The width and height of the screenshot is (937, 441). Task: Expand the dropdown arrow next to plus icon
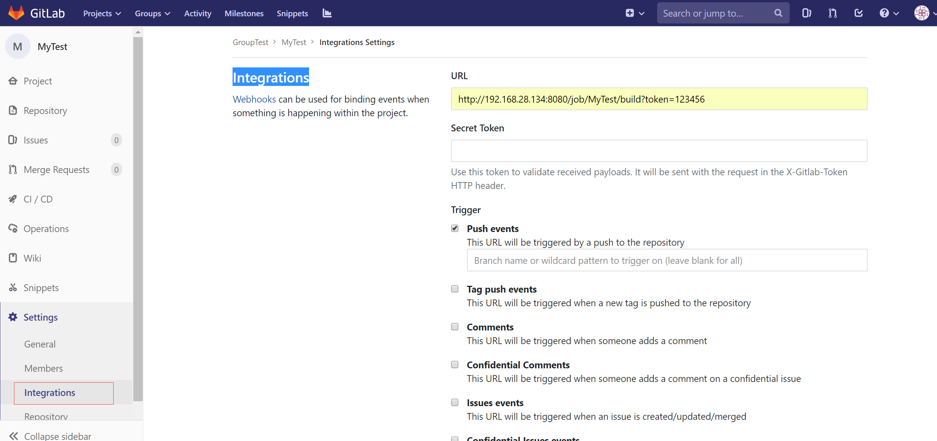[x=642, y=14]
